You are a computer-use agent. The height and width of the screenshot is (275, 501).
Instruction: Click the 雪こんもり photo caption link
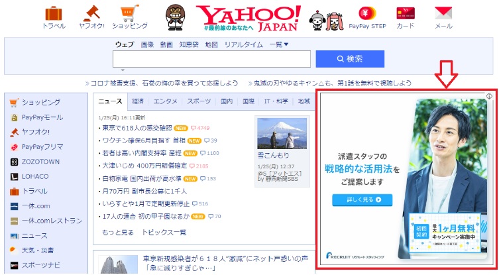tap(273, 156)
